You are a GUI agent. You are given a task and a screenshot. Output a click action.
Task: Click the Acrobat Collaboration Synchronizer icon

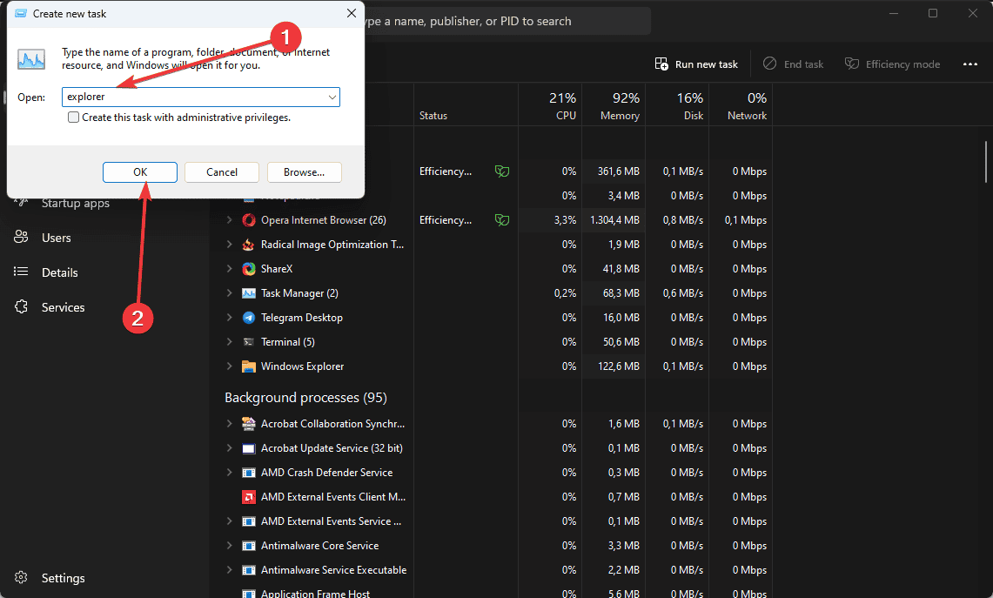click(249, 424)
